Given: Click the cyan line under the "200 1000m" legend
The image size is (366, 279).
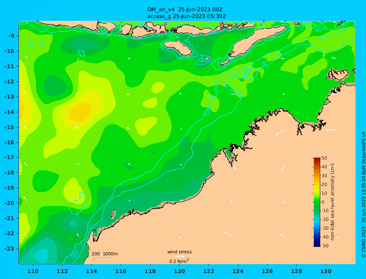Looking at the screenshot, I should point(100,257).
